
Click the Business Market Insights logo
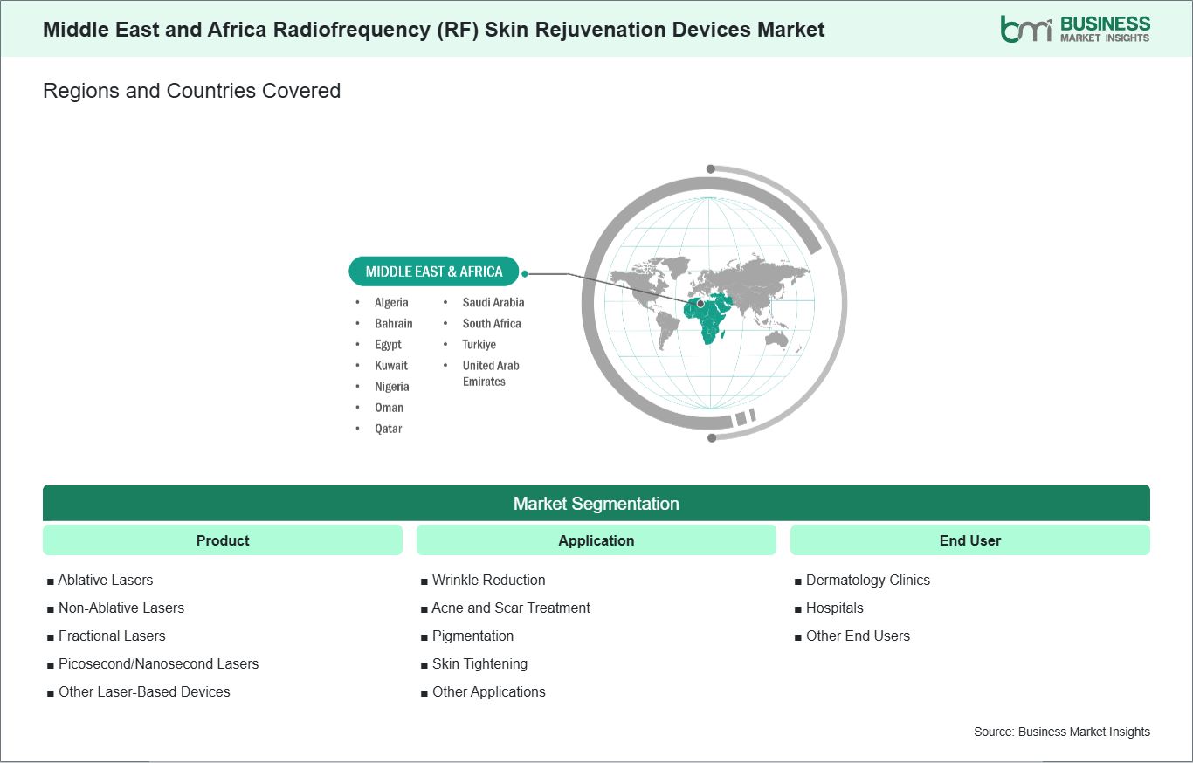[1075, 29]
